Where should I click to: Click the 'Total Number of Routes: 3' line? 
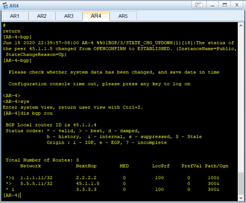coord(42,160)
